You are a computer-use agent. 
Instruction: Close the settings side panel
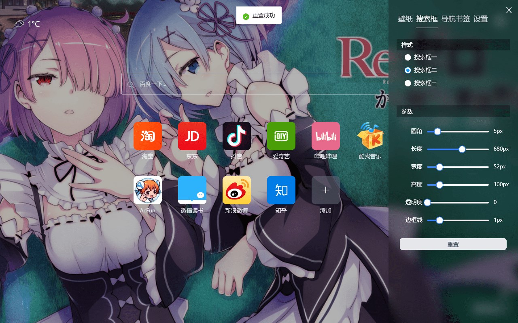point(509,10)
